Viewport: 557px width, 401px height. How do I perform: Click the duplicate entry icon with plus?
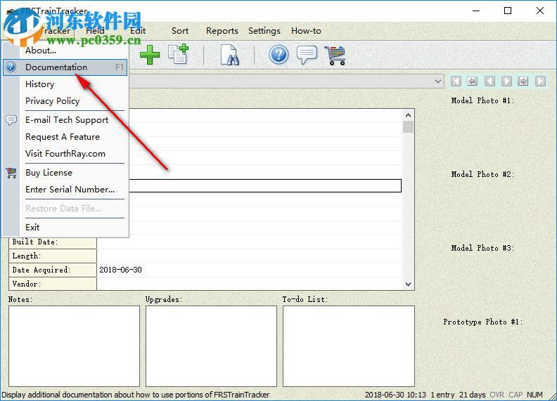(x=178, y=54)
